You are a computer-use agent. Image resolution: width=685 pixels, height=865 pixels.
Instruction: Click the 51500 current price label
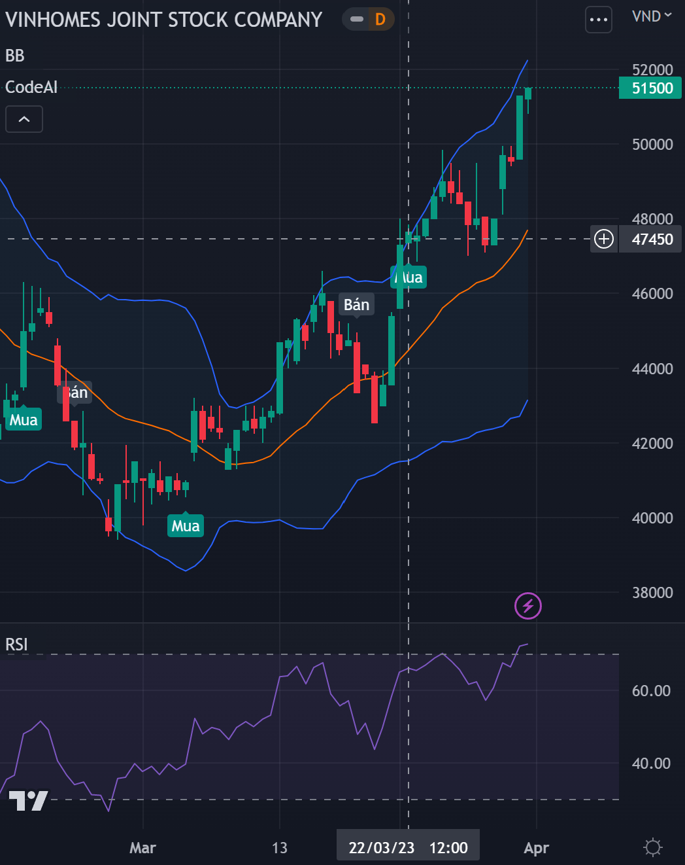point(650,88)
